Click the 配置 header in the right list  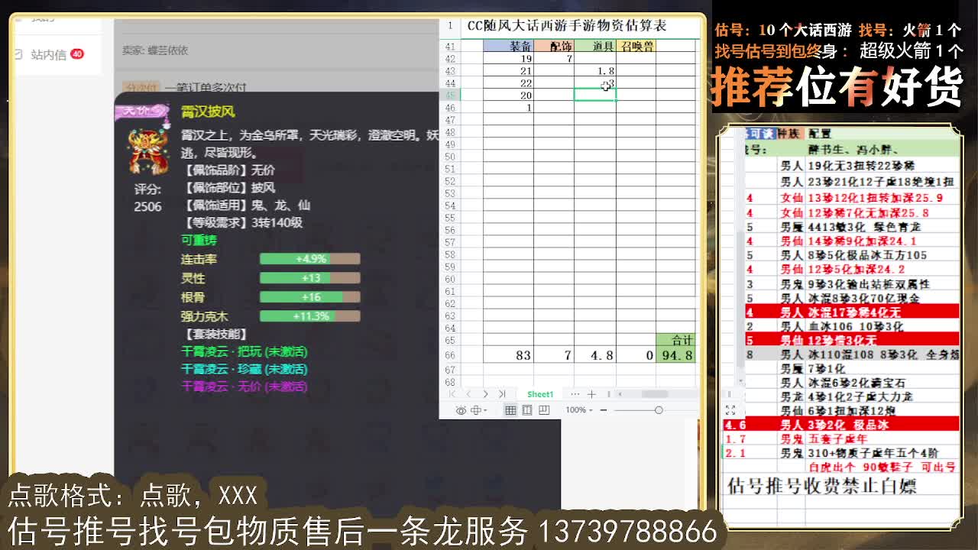point(820,134)
